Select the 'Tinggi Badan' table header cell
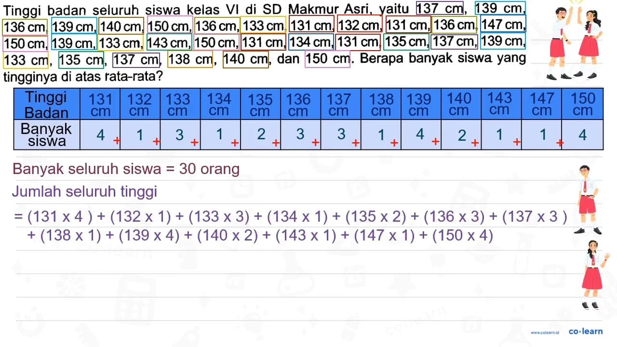 point(46,105)
